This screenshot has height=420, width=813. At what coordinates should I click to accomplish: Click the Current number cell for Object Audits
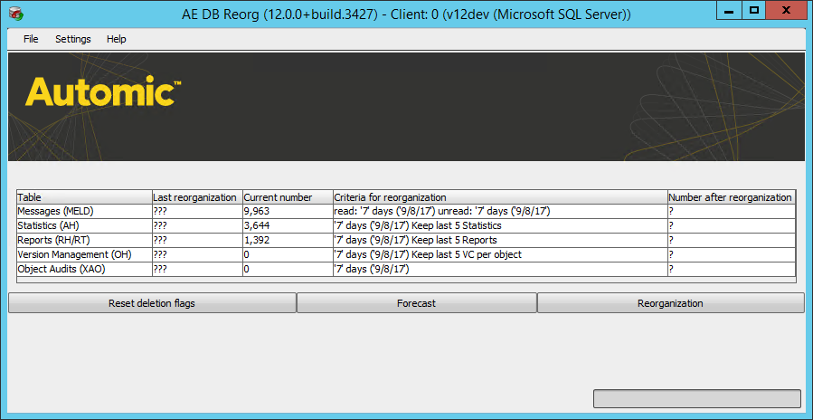(288, 270)
